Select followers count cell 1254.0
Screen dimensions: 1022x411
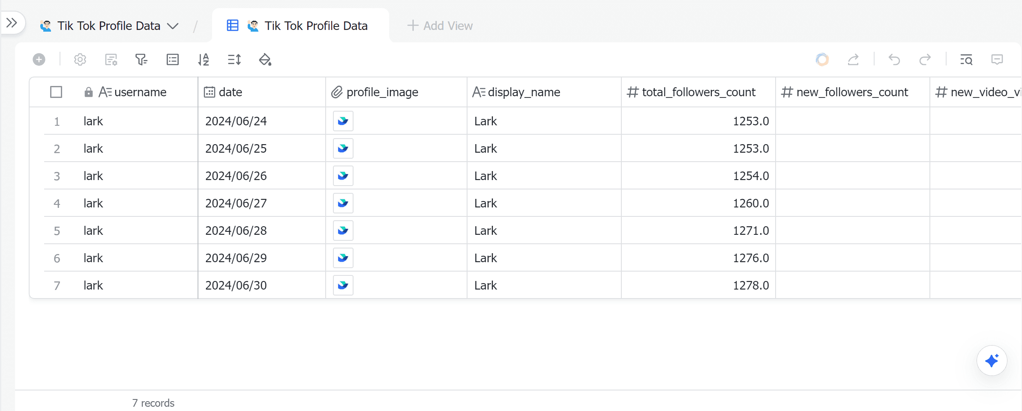[698, 176]
